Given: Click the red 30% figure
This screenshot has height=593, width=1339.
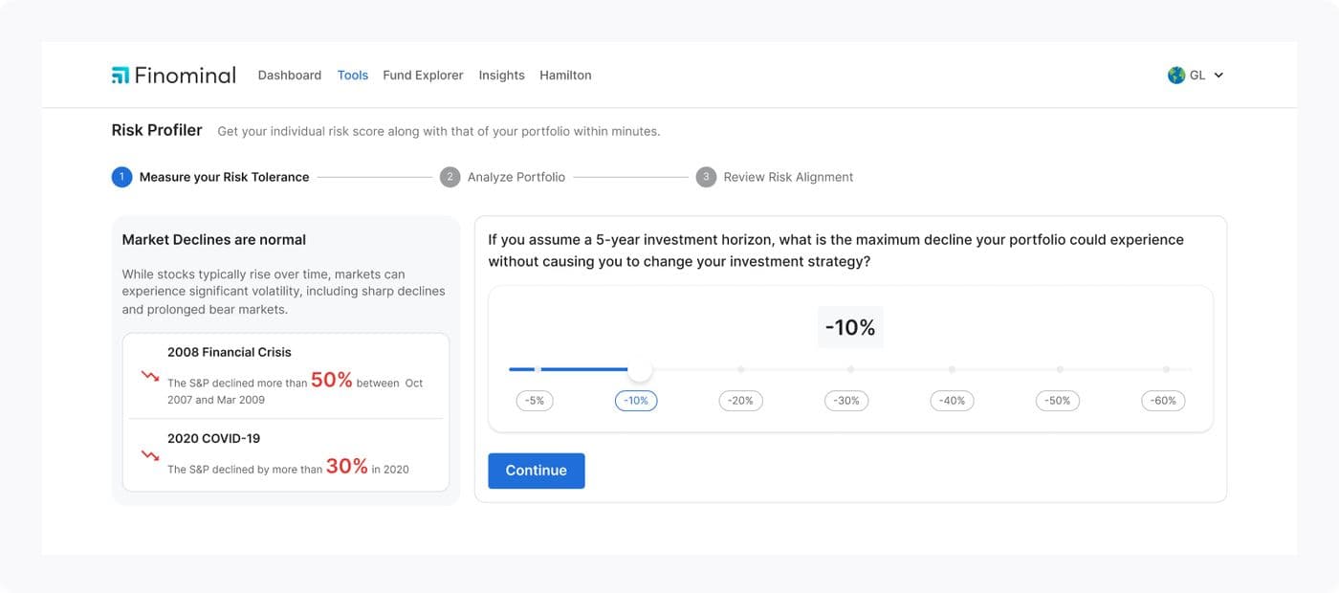Looking at the screenshot, I should click(347, 466).
